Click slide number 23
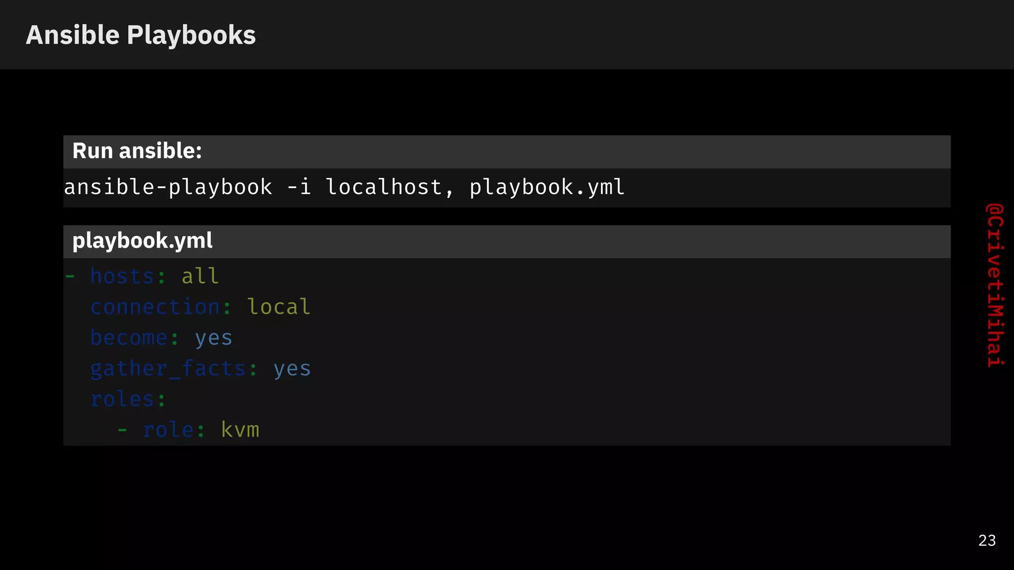Image resolution: width=1014 pixels, height=570 pixels. 987,540
